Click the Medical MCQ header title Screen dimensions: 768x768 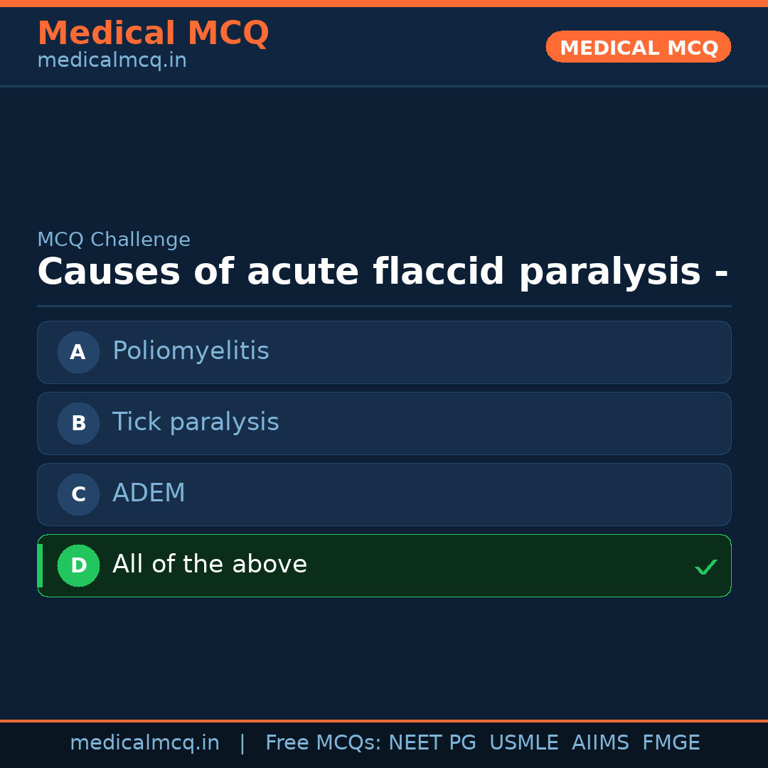pyautogui.click(x=153, y=33)
